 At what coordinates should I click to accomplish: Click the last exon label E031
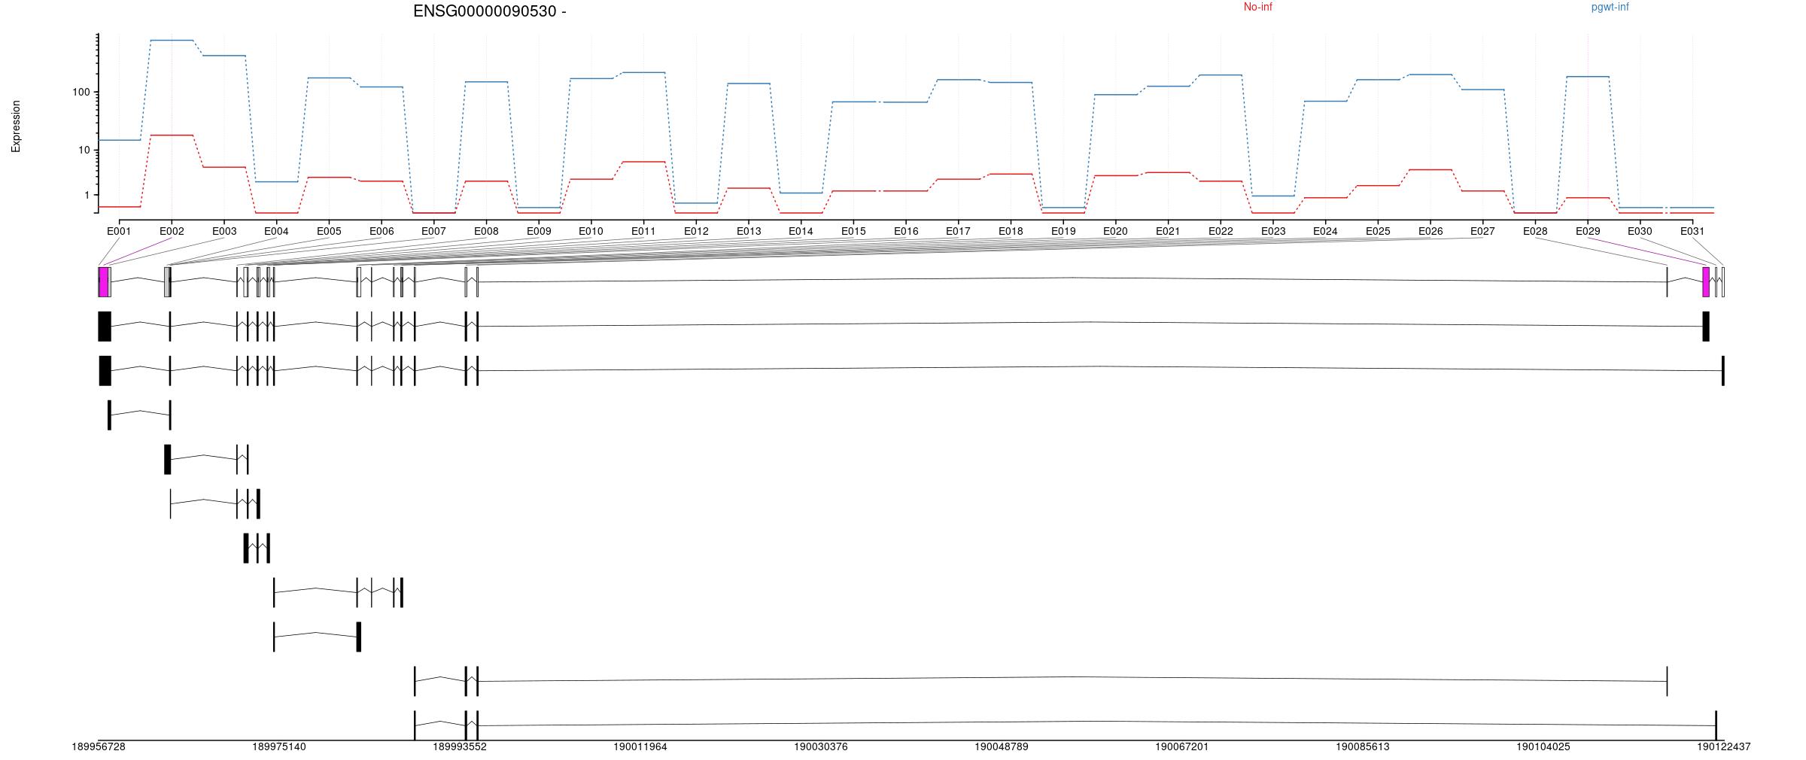coord(1692,232)
